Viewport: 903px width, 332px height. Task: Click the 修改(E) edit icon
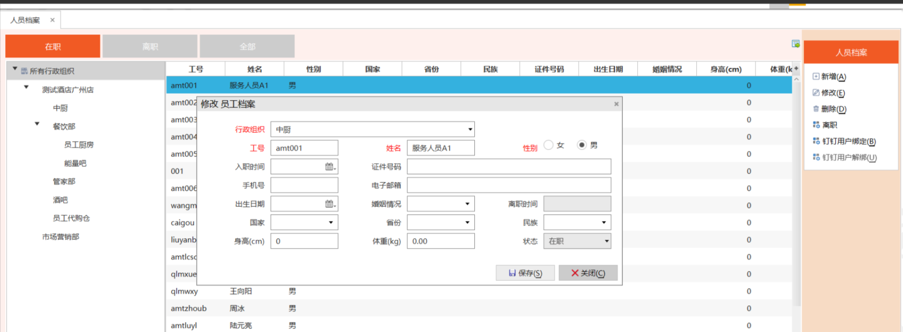coord(816,93)
